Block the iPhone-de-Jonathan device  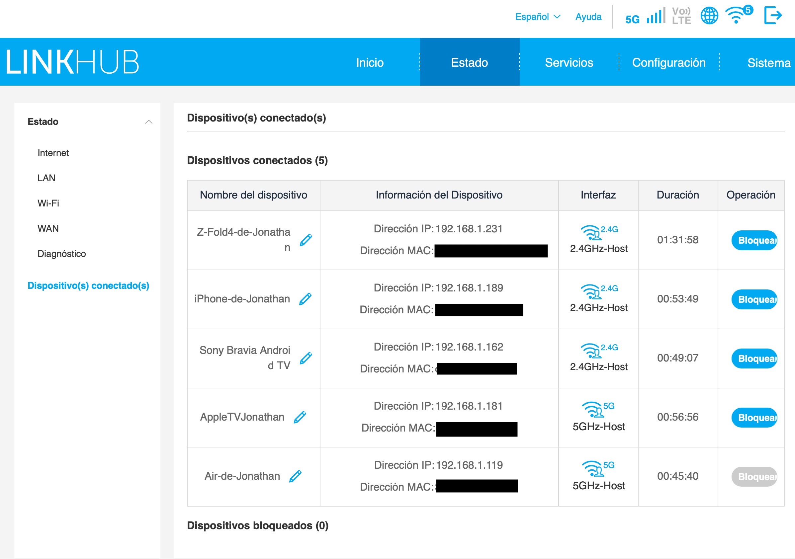point(754,299)
